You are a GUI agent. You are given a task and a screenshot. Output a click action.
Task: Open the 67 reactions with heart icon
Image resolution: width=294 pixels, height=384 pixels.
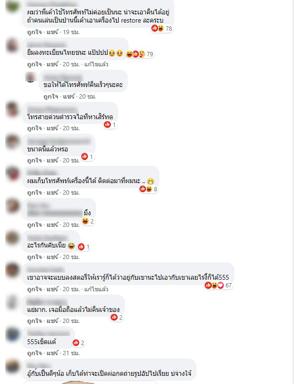[219, 285]
